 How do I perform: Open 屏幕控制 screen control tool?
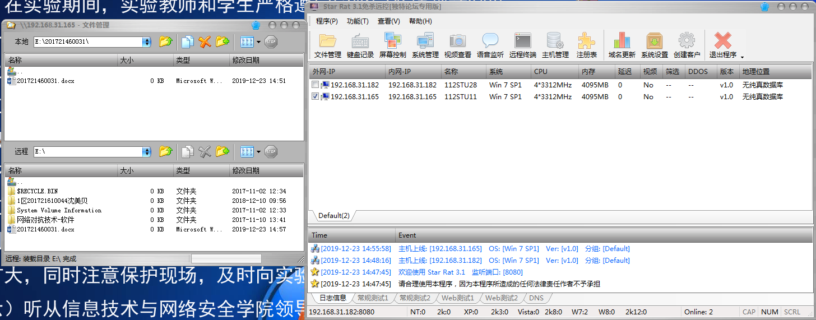[x=393, y=46]
